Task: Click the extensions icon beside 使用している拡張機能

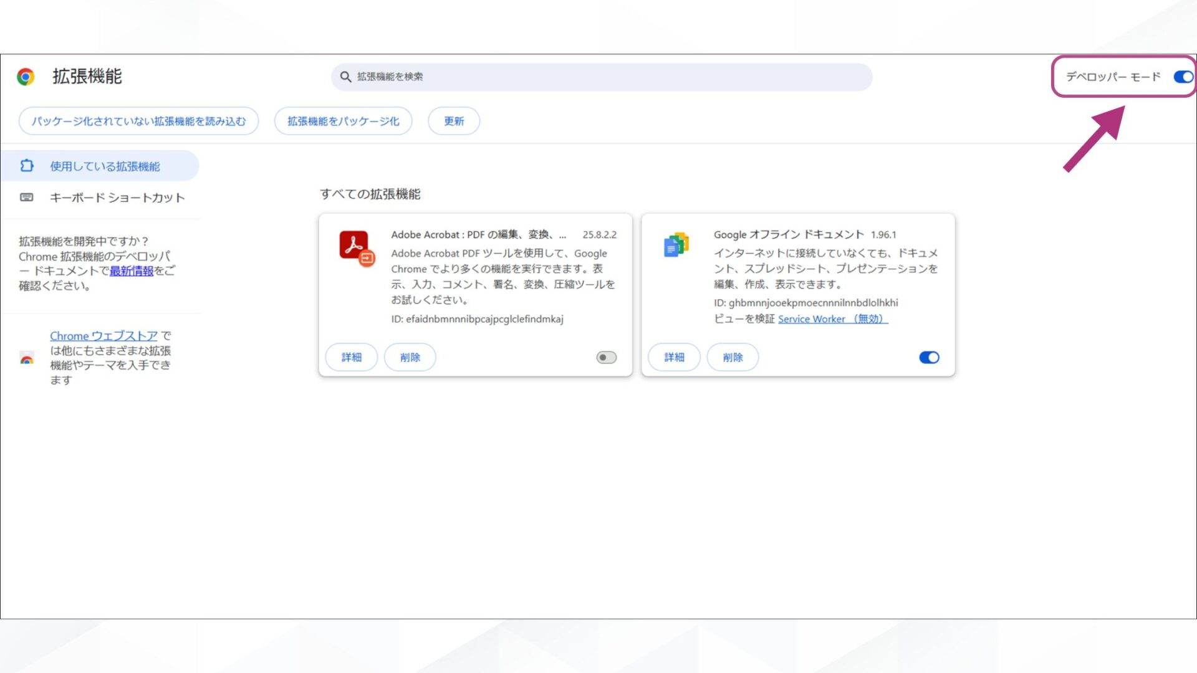Action: (27, 166)
